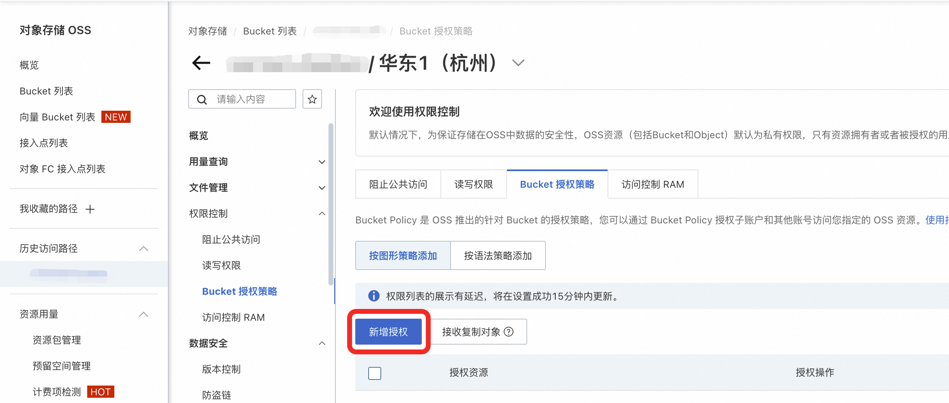Click the magnifier icon in the search box
This screenshot has width=949, height=403.
202,99
